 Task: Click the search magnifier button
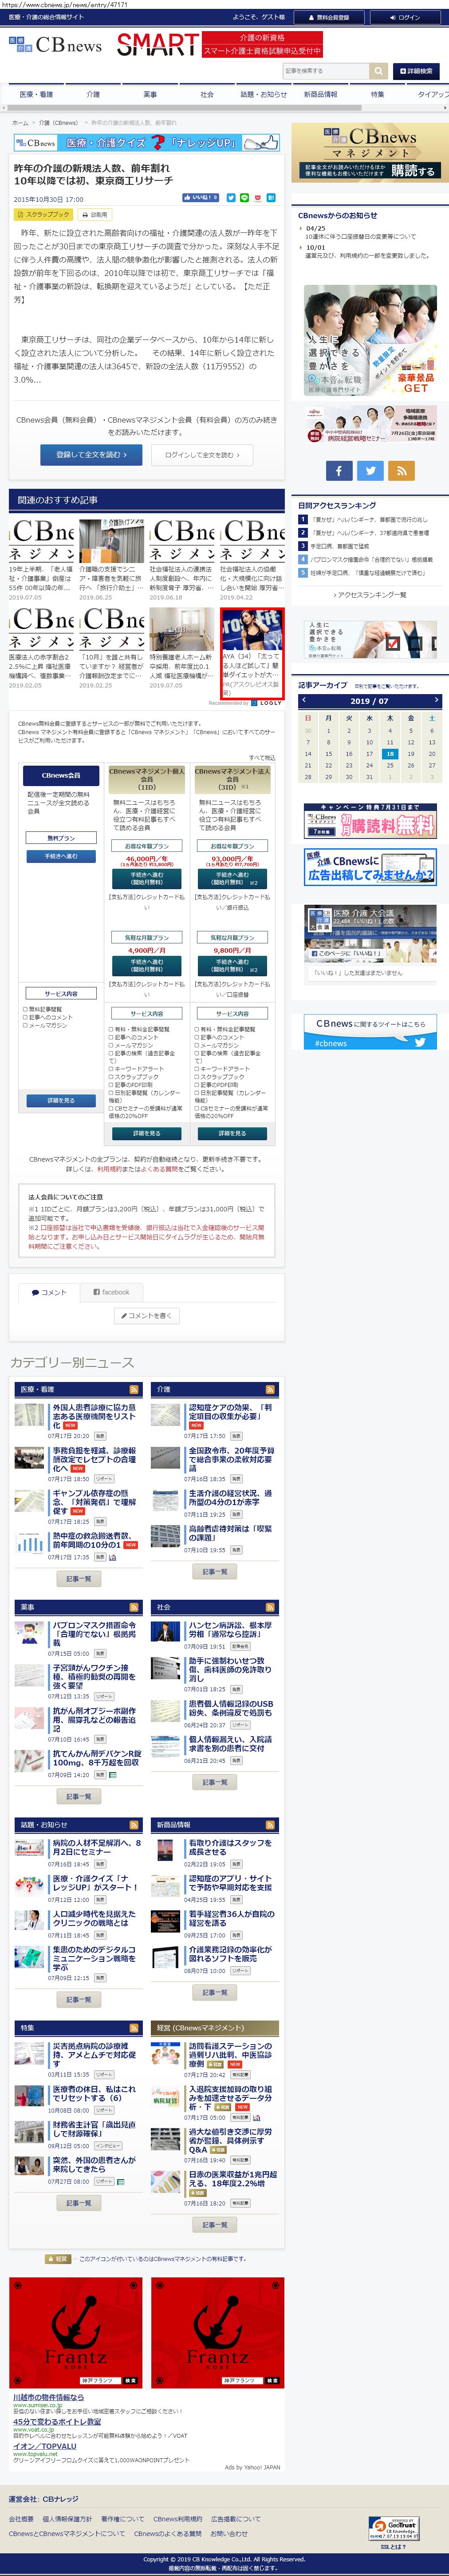click(378, 71)
